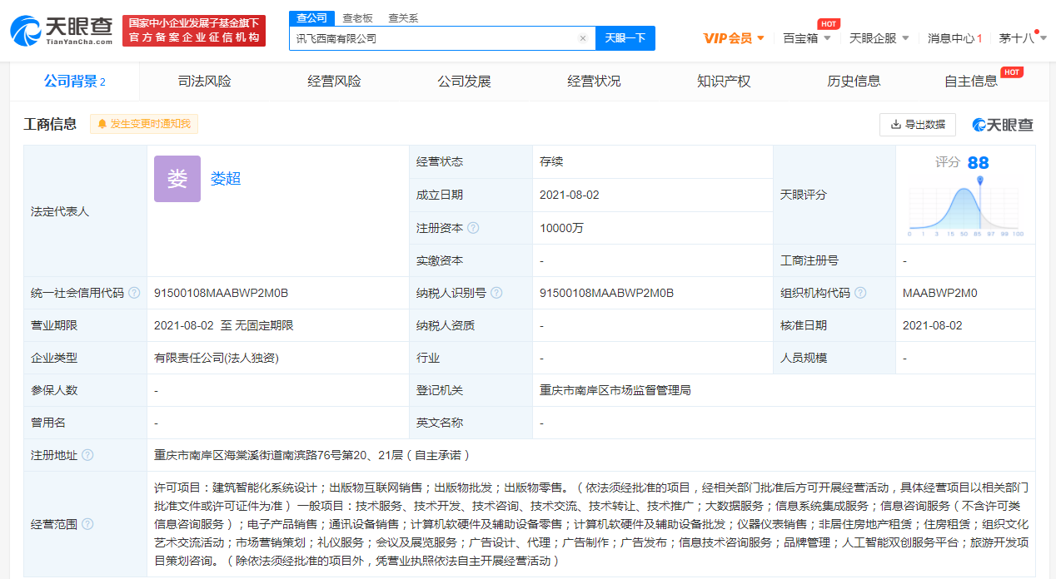Switch to the 知识产权 tab
1056x579 pixels.
tap(724, 82)
